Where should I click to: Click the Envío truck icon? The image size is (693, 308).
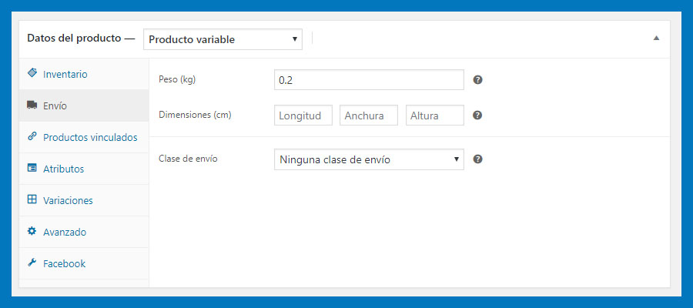tap(32, 105)
